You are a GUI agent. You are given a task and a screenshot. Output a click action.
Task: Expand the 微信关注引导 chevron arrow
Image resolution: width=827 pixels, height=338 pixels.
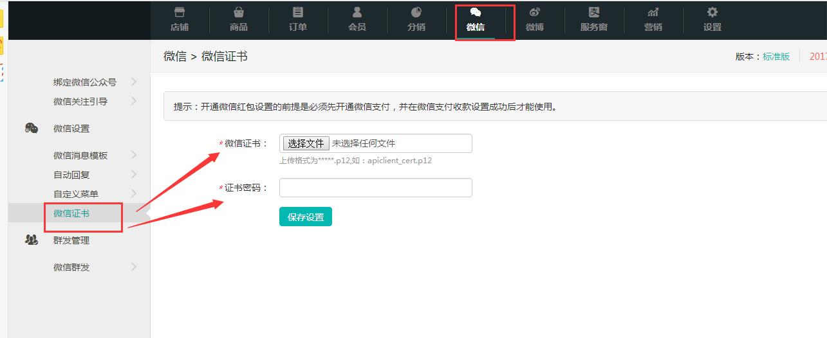pos(133,101)
